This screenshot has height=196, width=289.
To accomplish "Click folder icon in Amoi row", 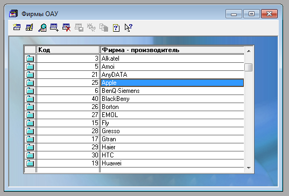I will click(x=30, y=67).
